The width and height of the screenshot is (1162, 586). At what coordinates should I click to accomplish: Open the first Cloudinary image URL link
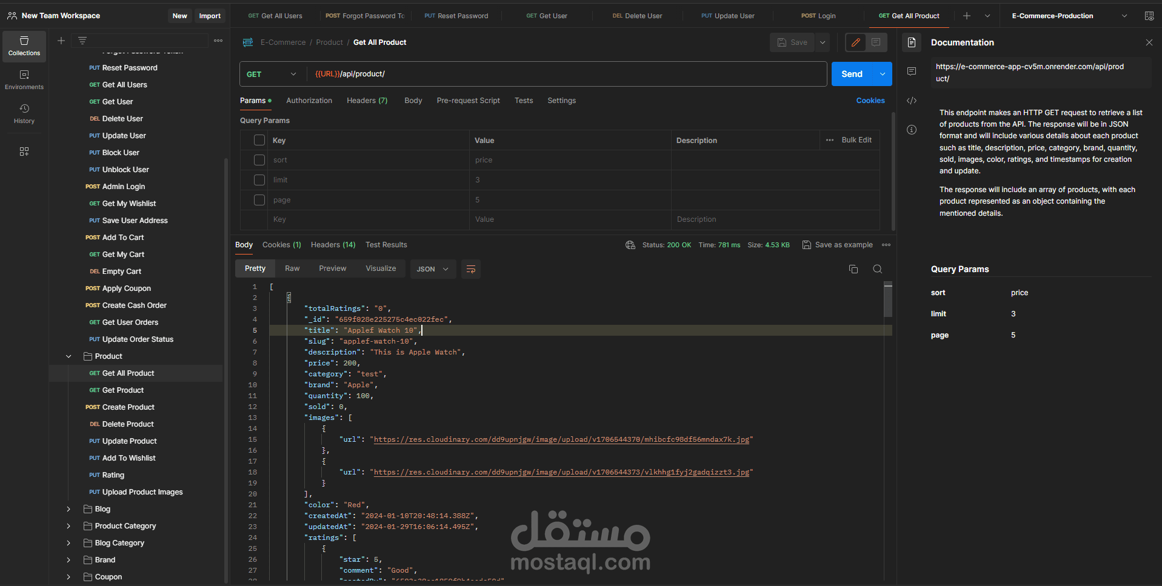[561, 440]
